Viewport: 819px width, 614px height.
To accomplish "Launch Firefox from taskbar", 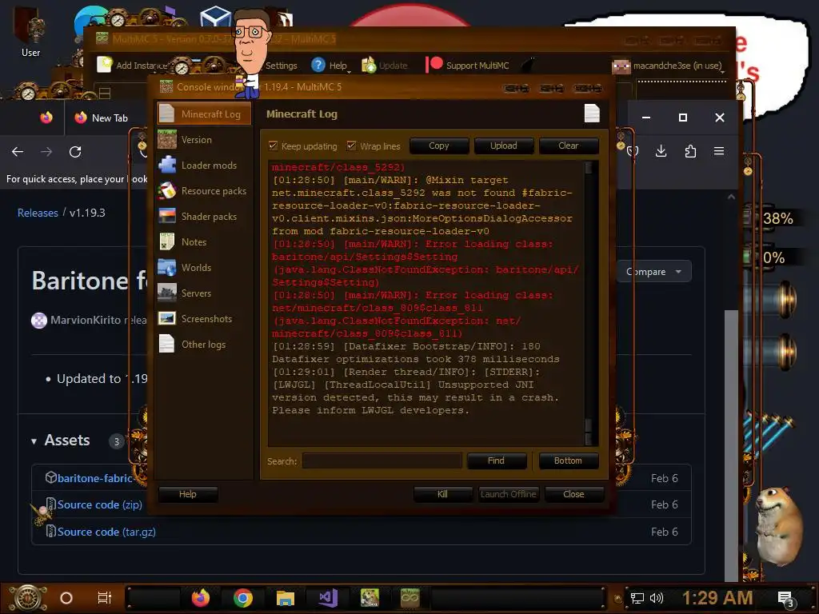I will pyautogui.click(x=200, y=598).
